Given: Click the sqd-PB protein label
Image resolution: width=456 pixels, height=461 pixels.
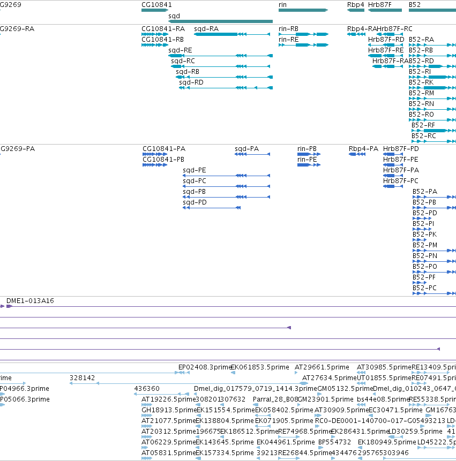Looking at the screenshot, I should click(194, 192).
